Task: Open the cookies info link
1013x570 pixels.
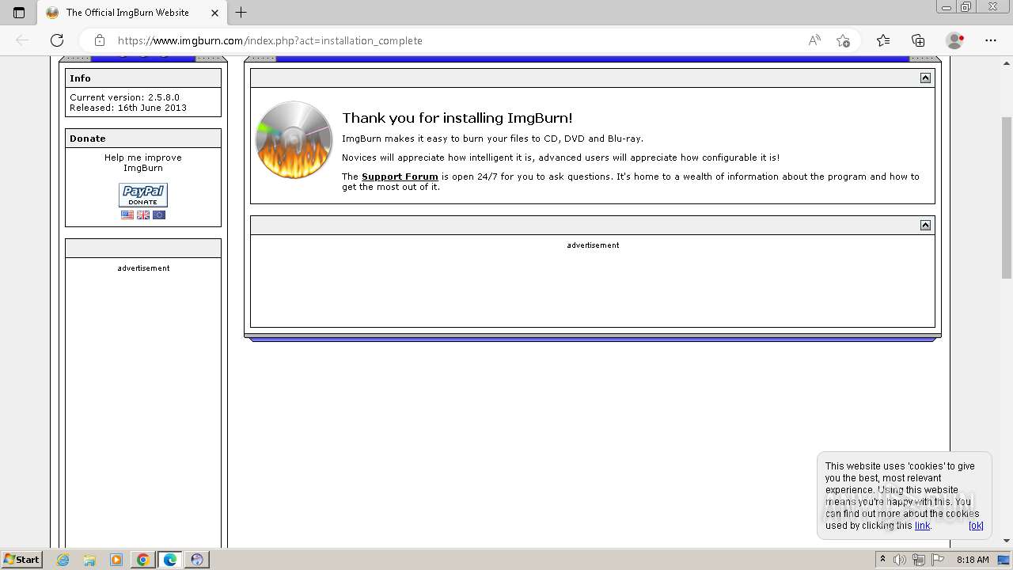Action: [923, 526]
